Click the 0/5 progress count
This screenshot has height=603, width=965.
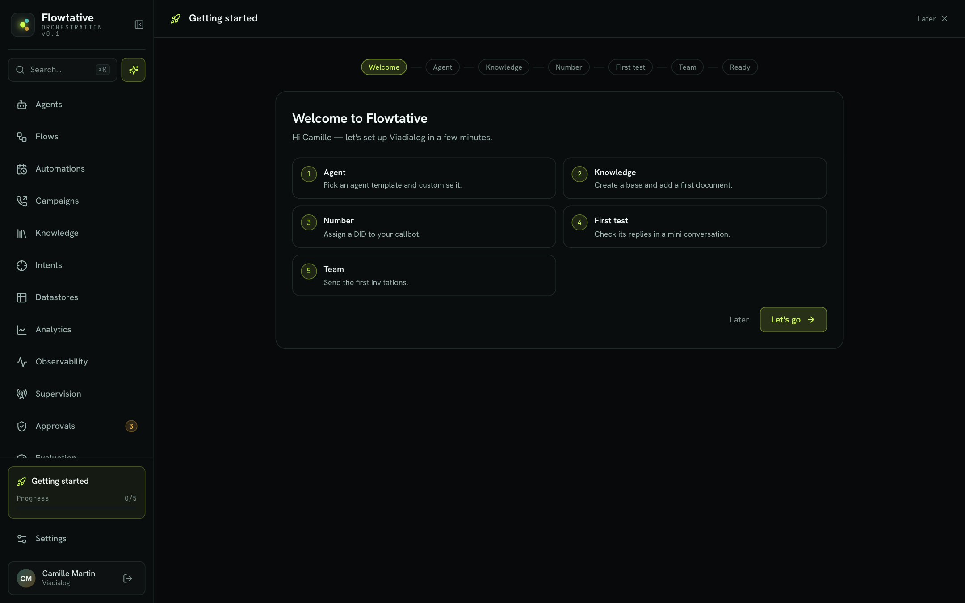pos(130,498)
